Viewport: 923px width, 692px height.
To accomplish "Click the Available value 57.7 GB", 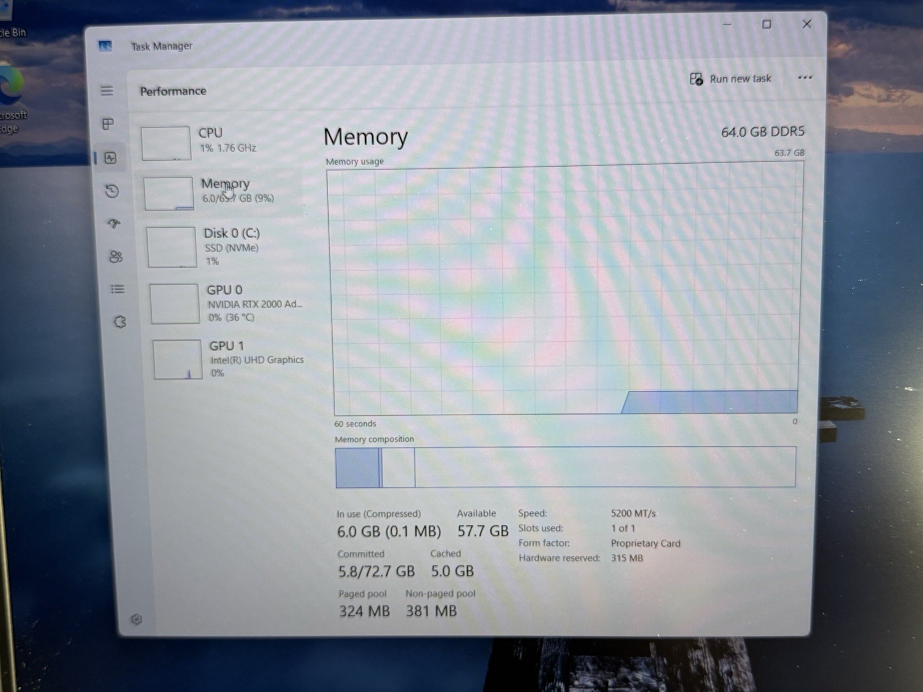I will point(483,531).
